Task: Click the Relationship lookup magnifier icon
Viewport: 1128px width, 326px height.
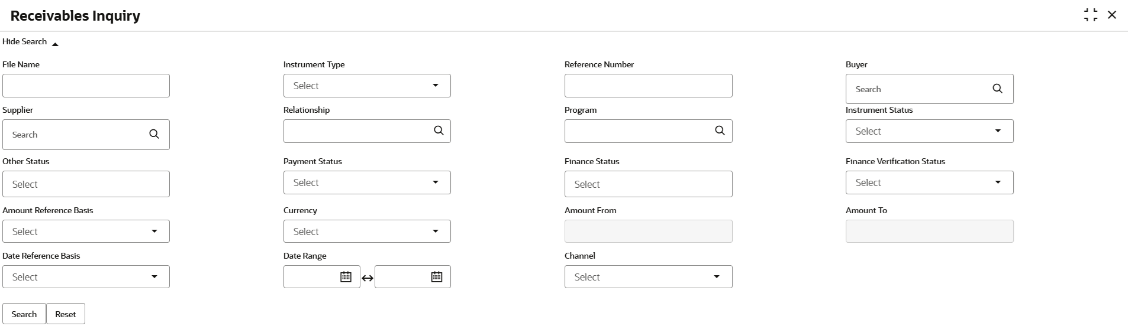Action: [x=439, y=131]
